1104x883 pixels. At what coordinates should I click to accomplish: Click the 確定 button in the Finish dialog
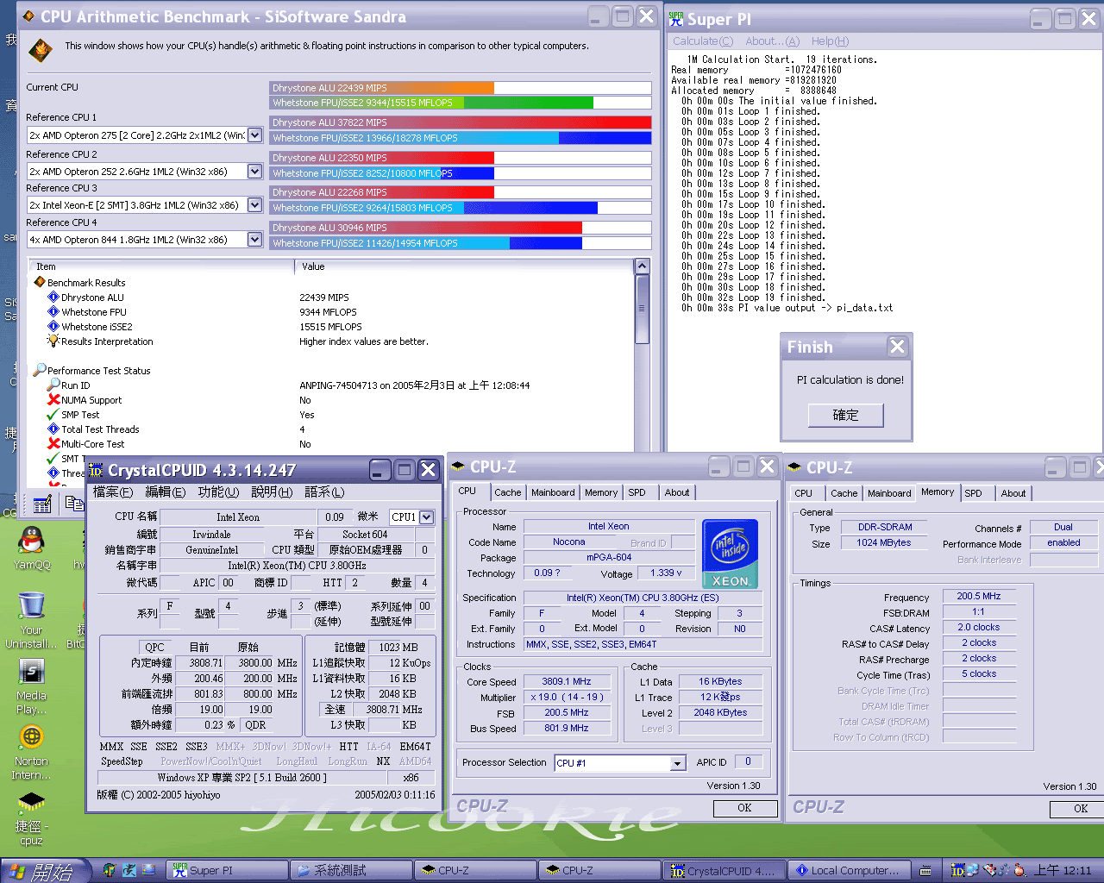pos(845,415)
